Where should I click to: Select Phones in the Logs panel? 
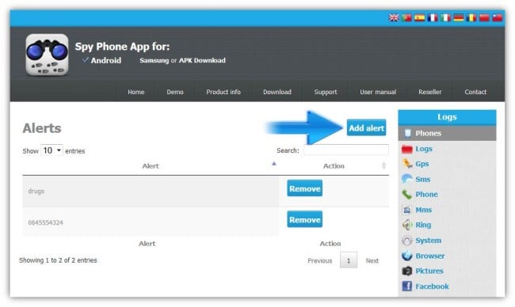point(447,134)
